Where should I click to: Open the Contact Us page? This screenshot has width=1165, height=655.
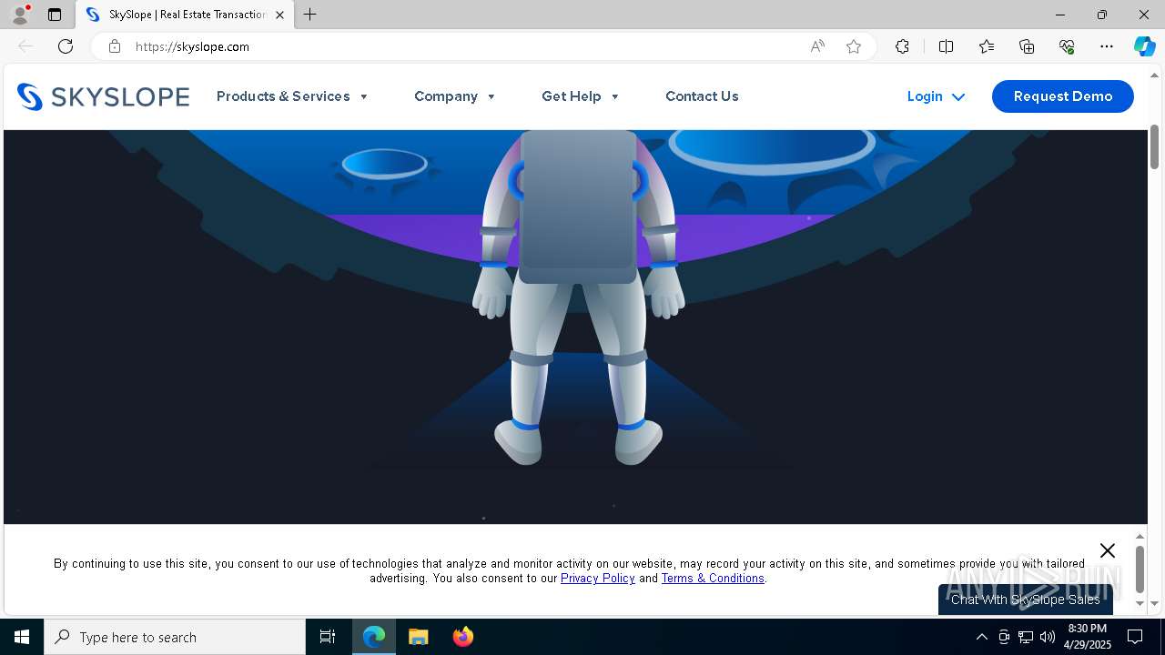(702, 96)
